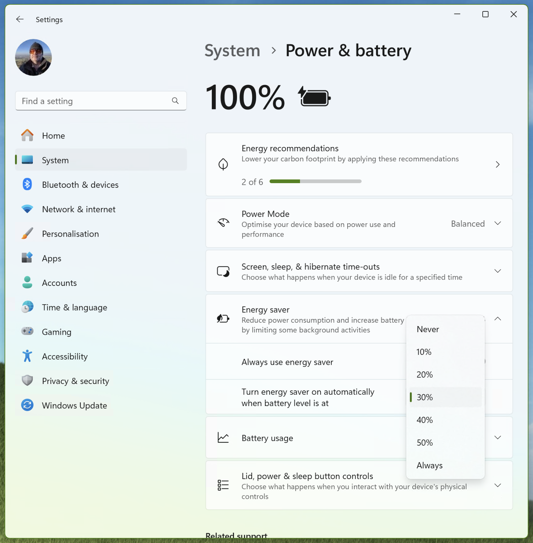Expand the Battery usage section
This screenshot has width=533, height=543.
498,438
